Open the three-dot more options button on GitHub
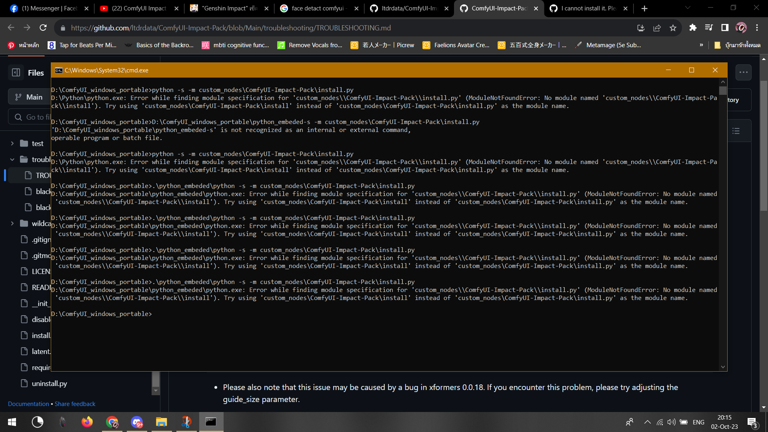Viewport: 768px width, 432px height. pyautogui.click(x=744, y=72)
